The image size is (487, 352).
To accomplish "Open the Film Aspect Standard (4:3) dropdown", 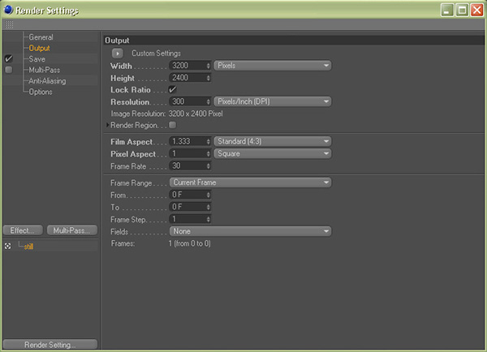I will click(273, 141).
